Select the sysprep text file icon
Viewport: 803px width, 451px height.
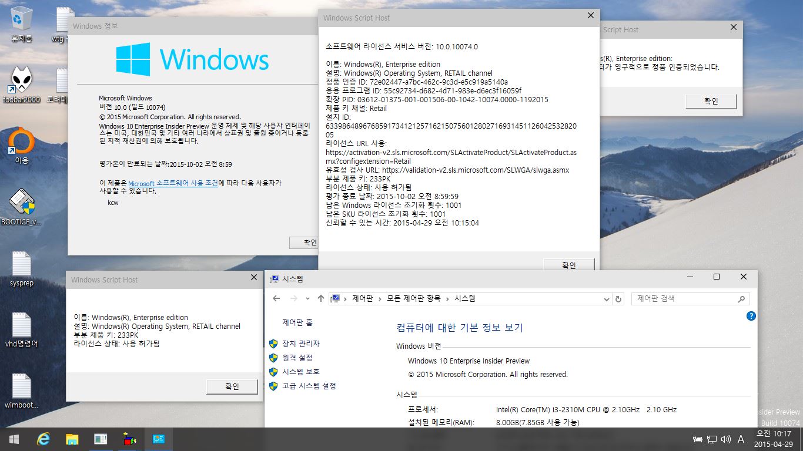pos(21,269)
